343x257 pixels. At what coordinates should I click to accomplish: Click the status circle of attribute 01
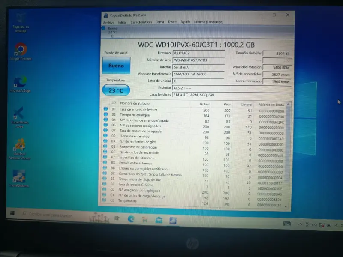(x=105, y=109)
